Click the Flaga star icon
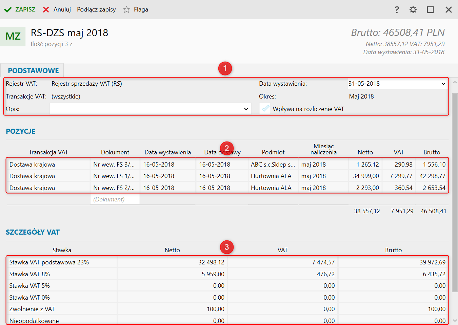 click(126, 9)
